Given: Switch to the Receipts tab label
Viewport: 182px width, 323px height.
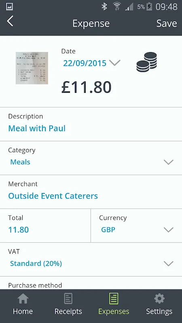Looking at the screenshot, I should pyautogui.click(x=68, y=311).
